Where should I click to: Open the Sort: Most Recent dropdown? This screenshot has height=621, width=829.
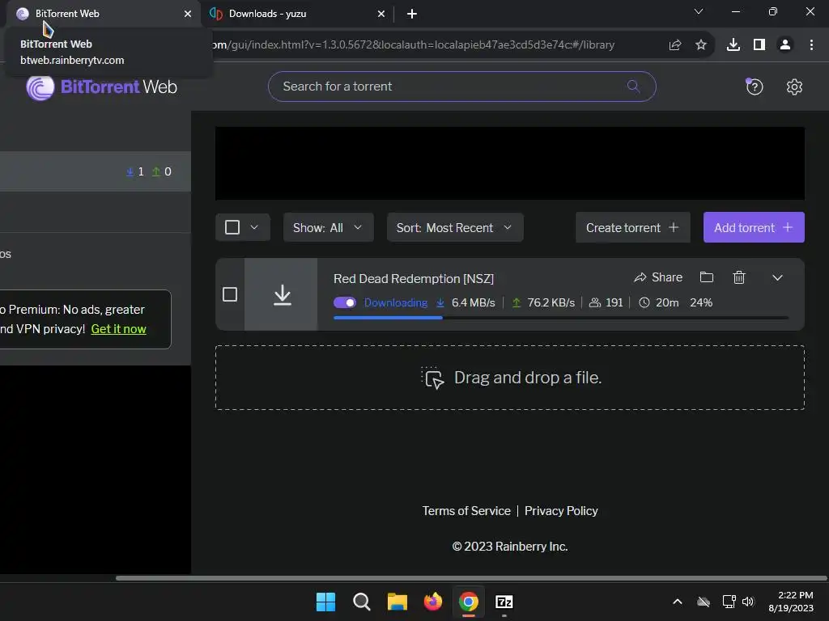point(455,227)
